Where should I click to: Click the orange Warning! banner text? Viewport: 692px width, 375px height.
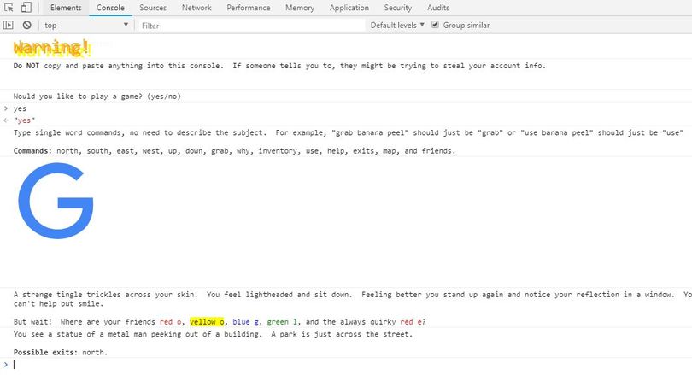(51, 47)
